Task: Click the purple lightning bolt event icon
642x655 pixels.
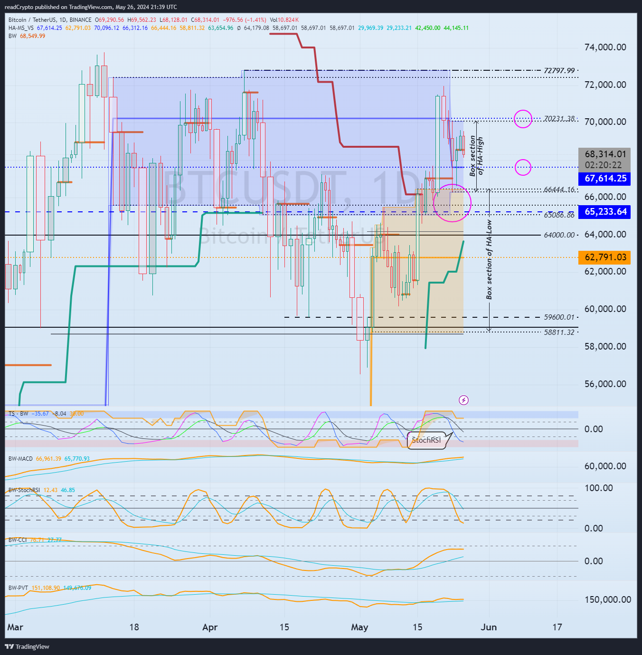Action: (x=464, y=400)
